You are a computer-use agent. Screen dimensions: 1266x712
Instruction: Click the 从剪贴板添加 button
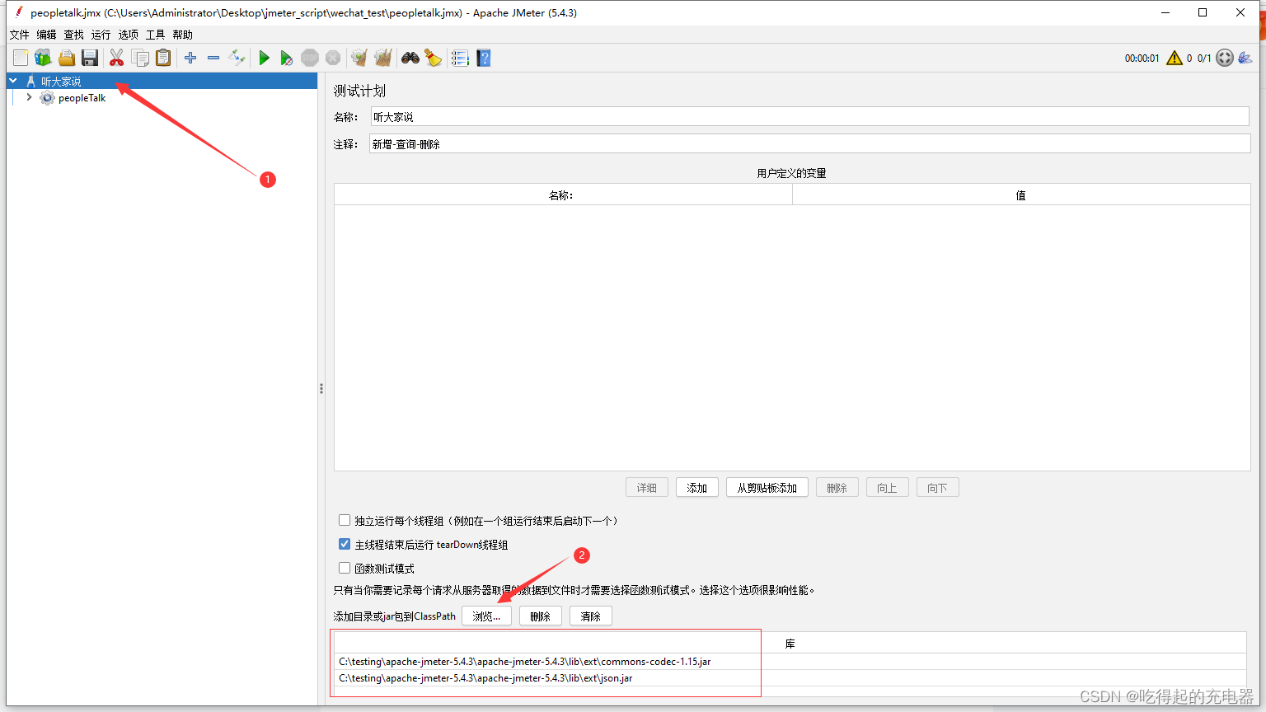[767, 487]
